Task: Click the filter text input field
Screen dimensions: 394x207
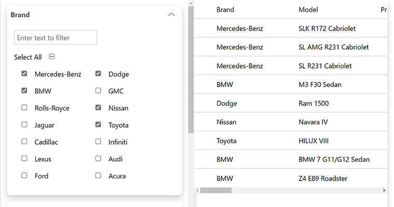Action: [55, 37]
